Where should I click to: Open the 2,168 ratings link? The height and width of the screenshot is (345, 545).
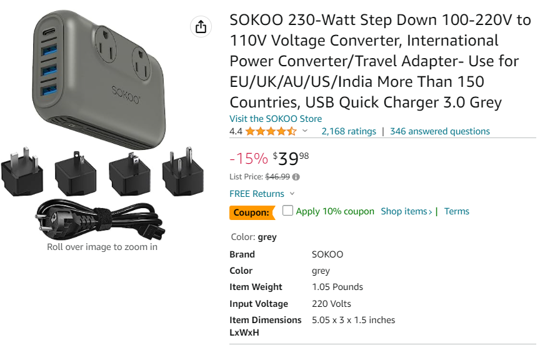coord(349,131)
